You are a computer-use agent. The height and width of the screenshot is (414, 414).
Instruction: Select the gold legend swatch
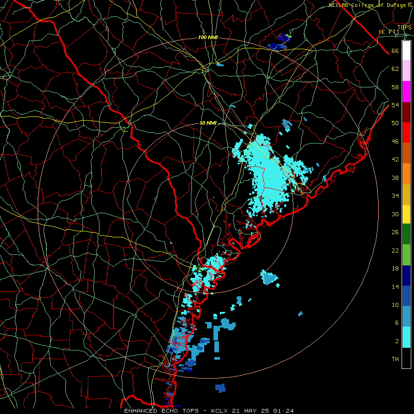406,195
